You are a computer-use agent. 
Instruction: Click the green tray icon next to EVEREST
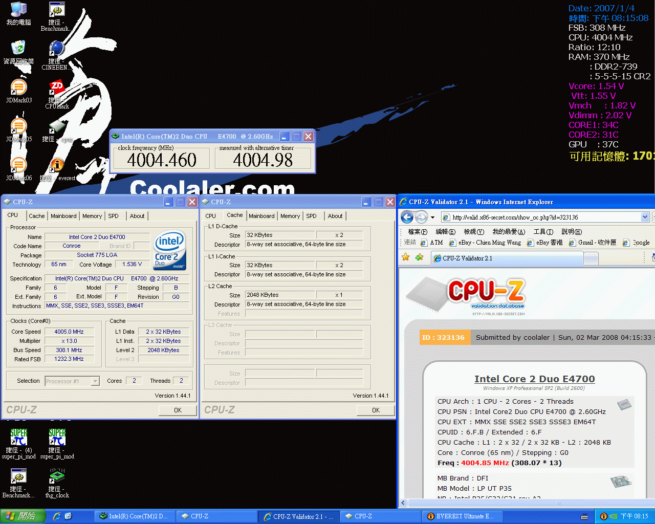(x=613, y=516)
